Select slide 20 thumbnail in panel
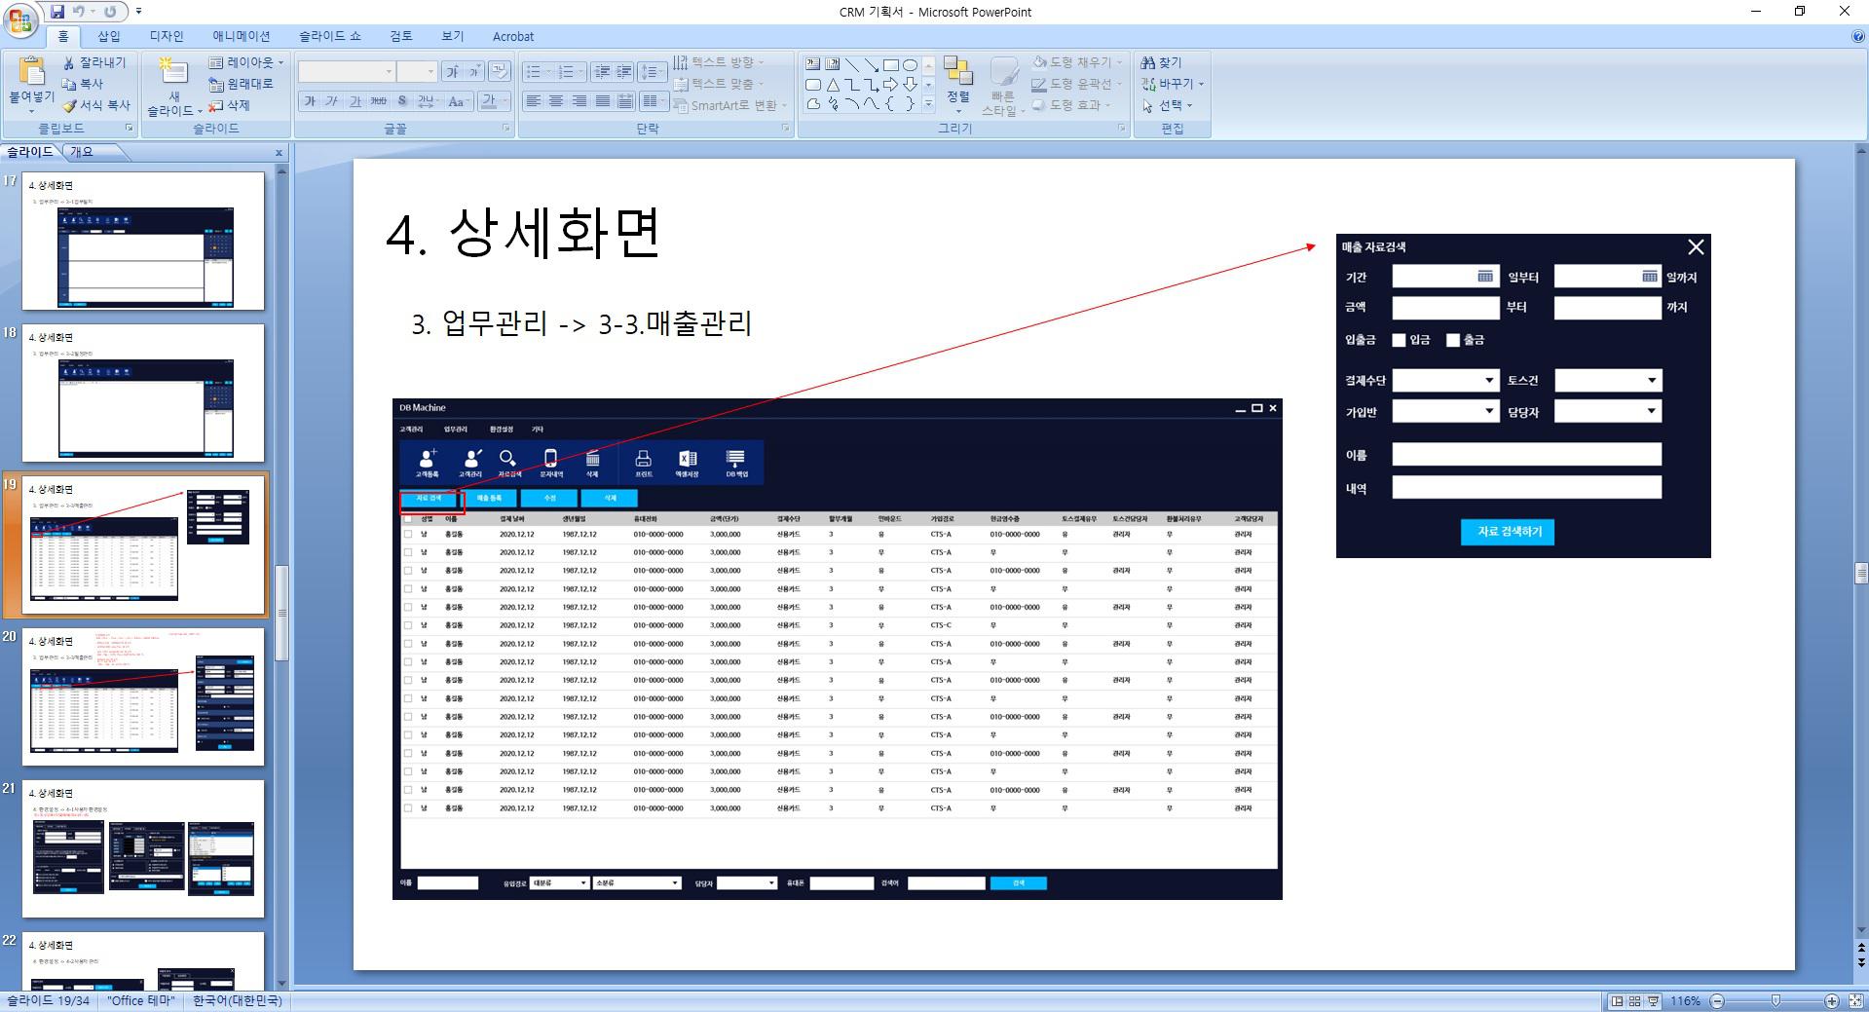Screen dimensions: 1869x1012 click(143, 695)
